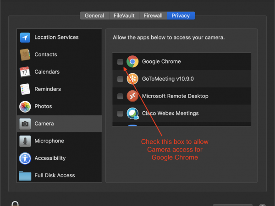Click the Cisco Webex Meetings icon
The height and width of the screenshot is (206, 275).
tap(132, 113)
